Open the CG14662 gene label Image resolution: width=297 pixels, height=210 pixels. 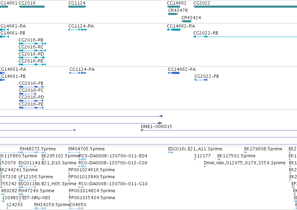tap(177, 3)
